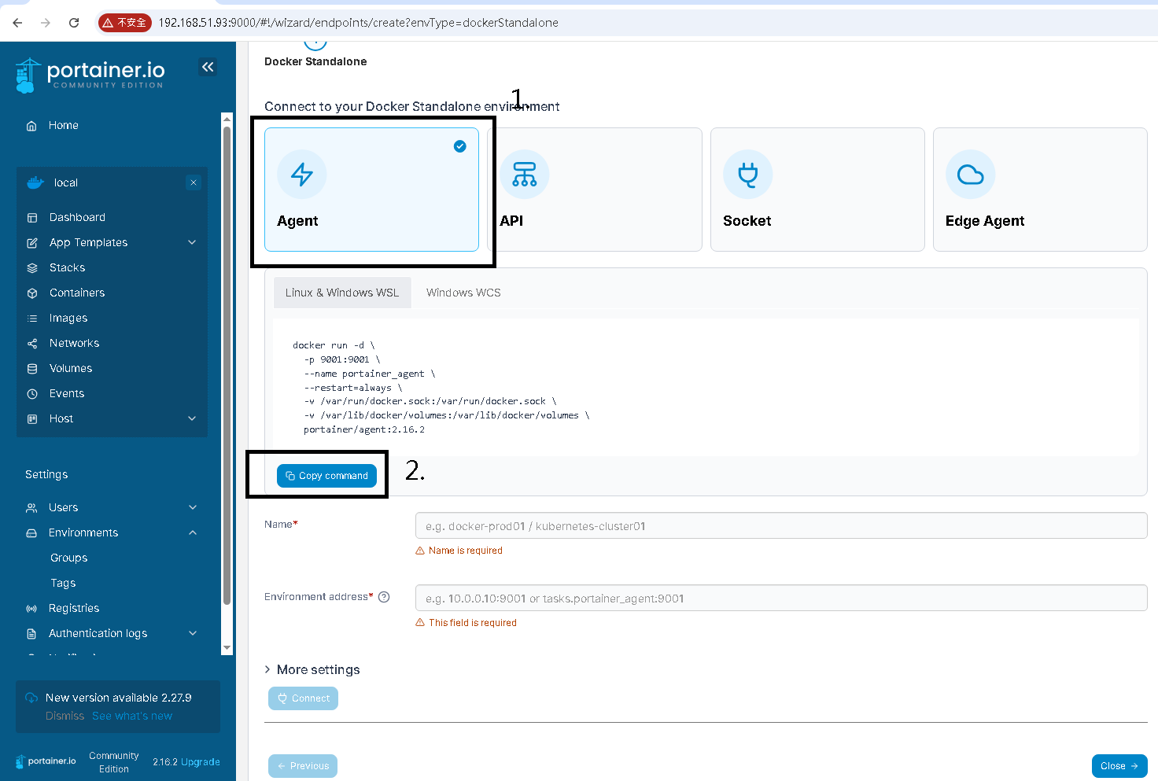Click the Host icon in sidebar
Screen dimensions: 1158x781
[x=32, y=419]
